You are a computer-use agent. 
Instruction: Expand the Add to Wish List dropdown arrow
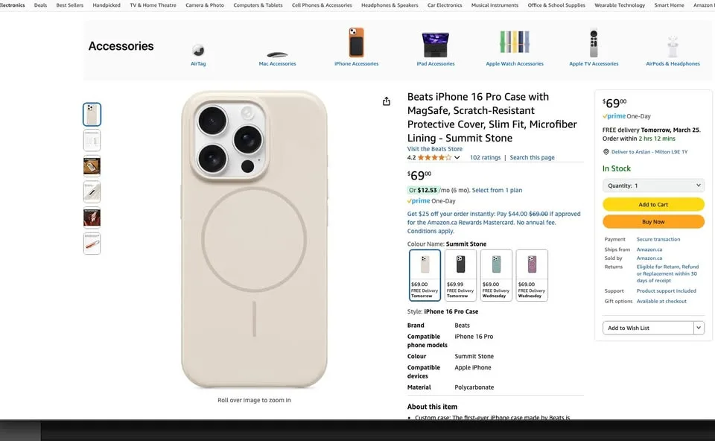click(x=698, y=328)
